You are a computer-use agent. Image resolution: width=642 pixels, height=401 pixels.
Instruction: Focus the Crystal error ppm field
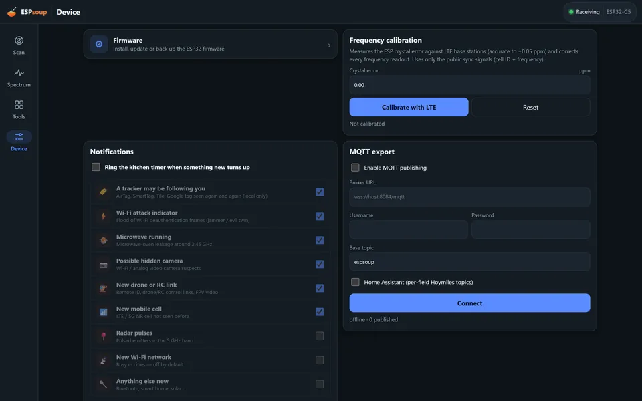pos(469,85)
